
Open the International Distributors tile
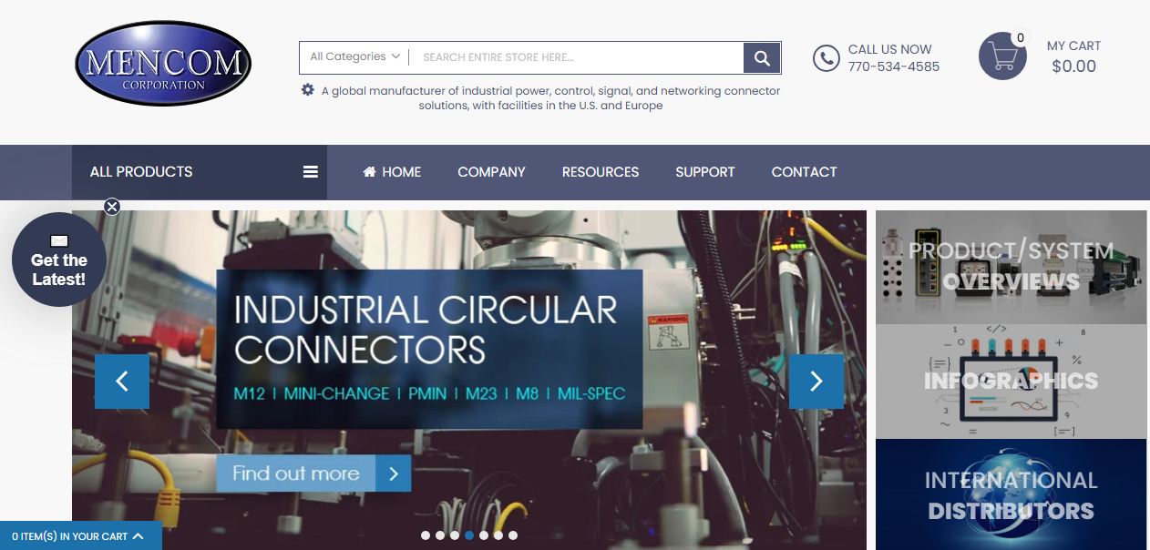(1011, 494)
